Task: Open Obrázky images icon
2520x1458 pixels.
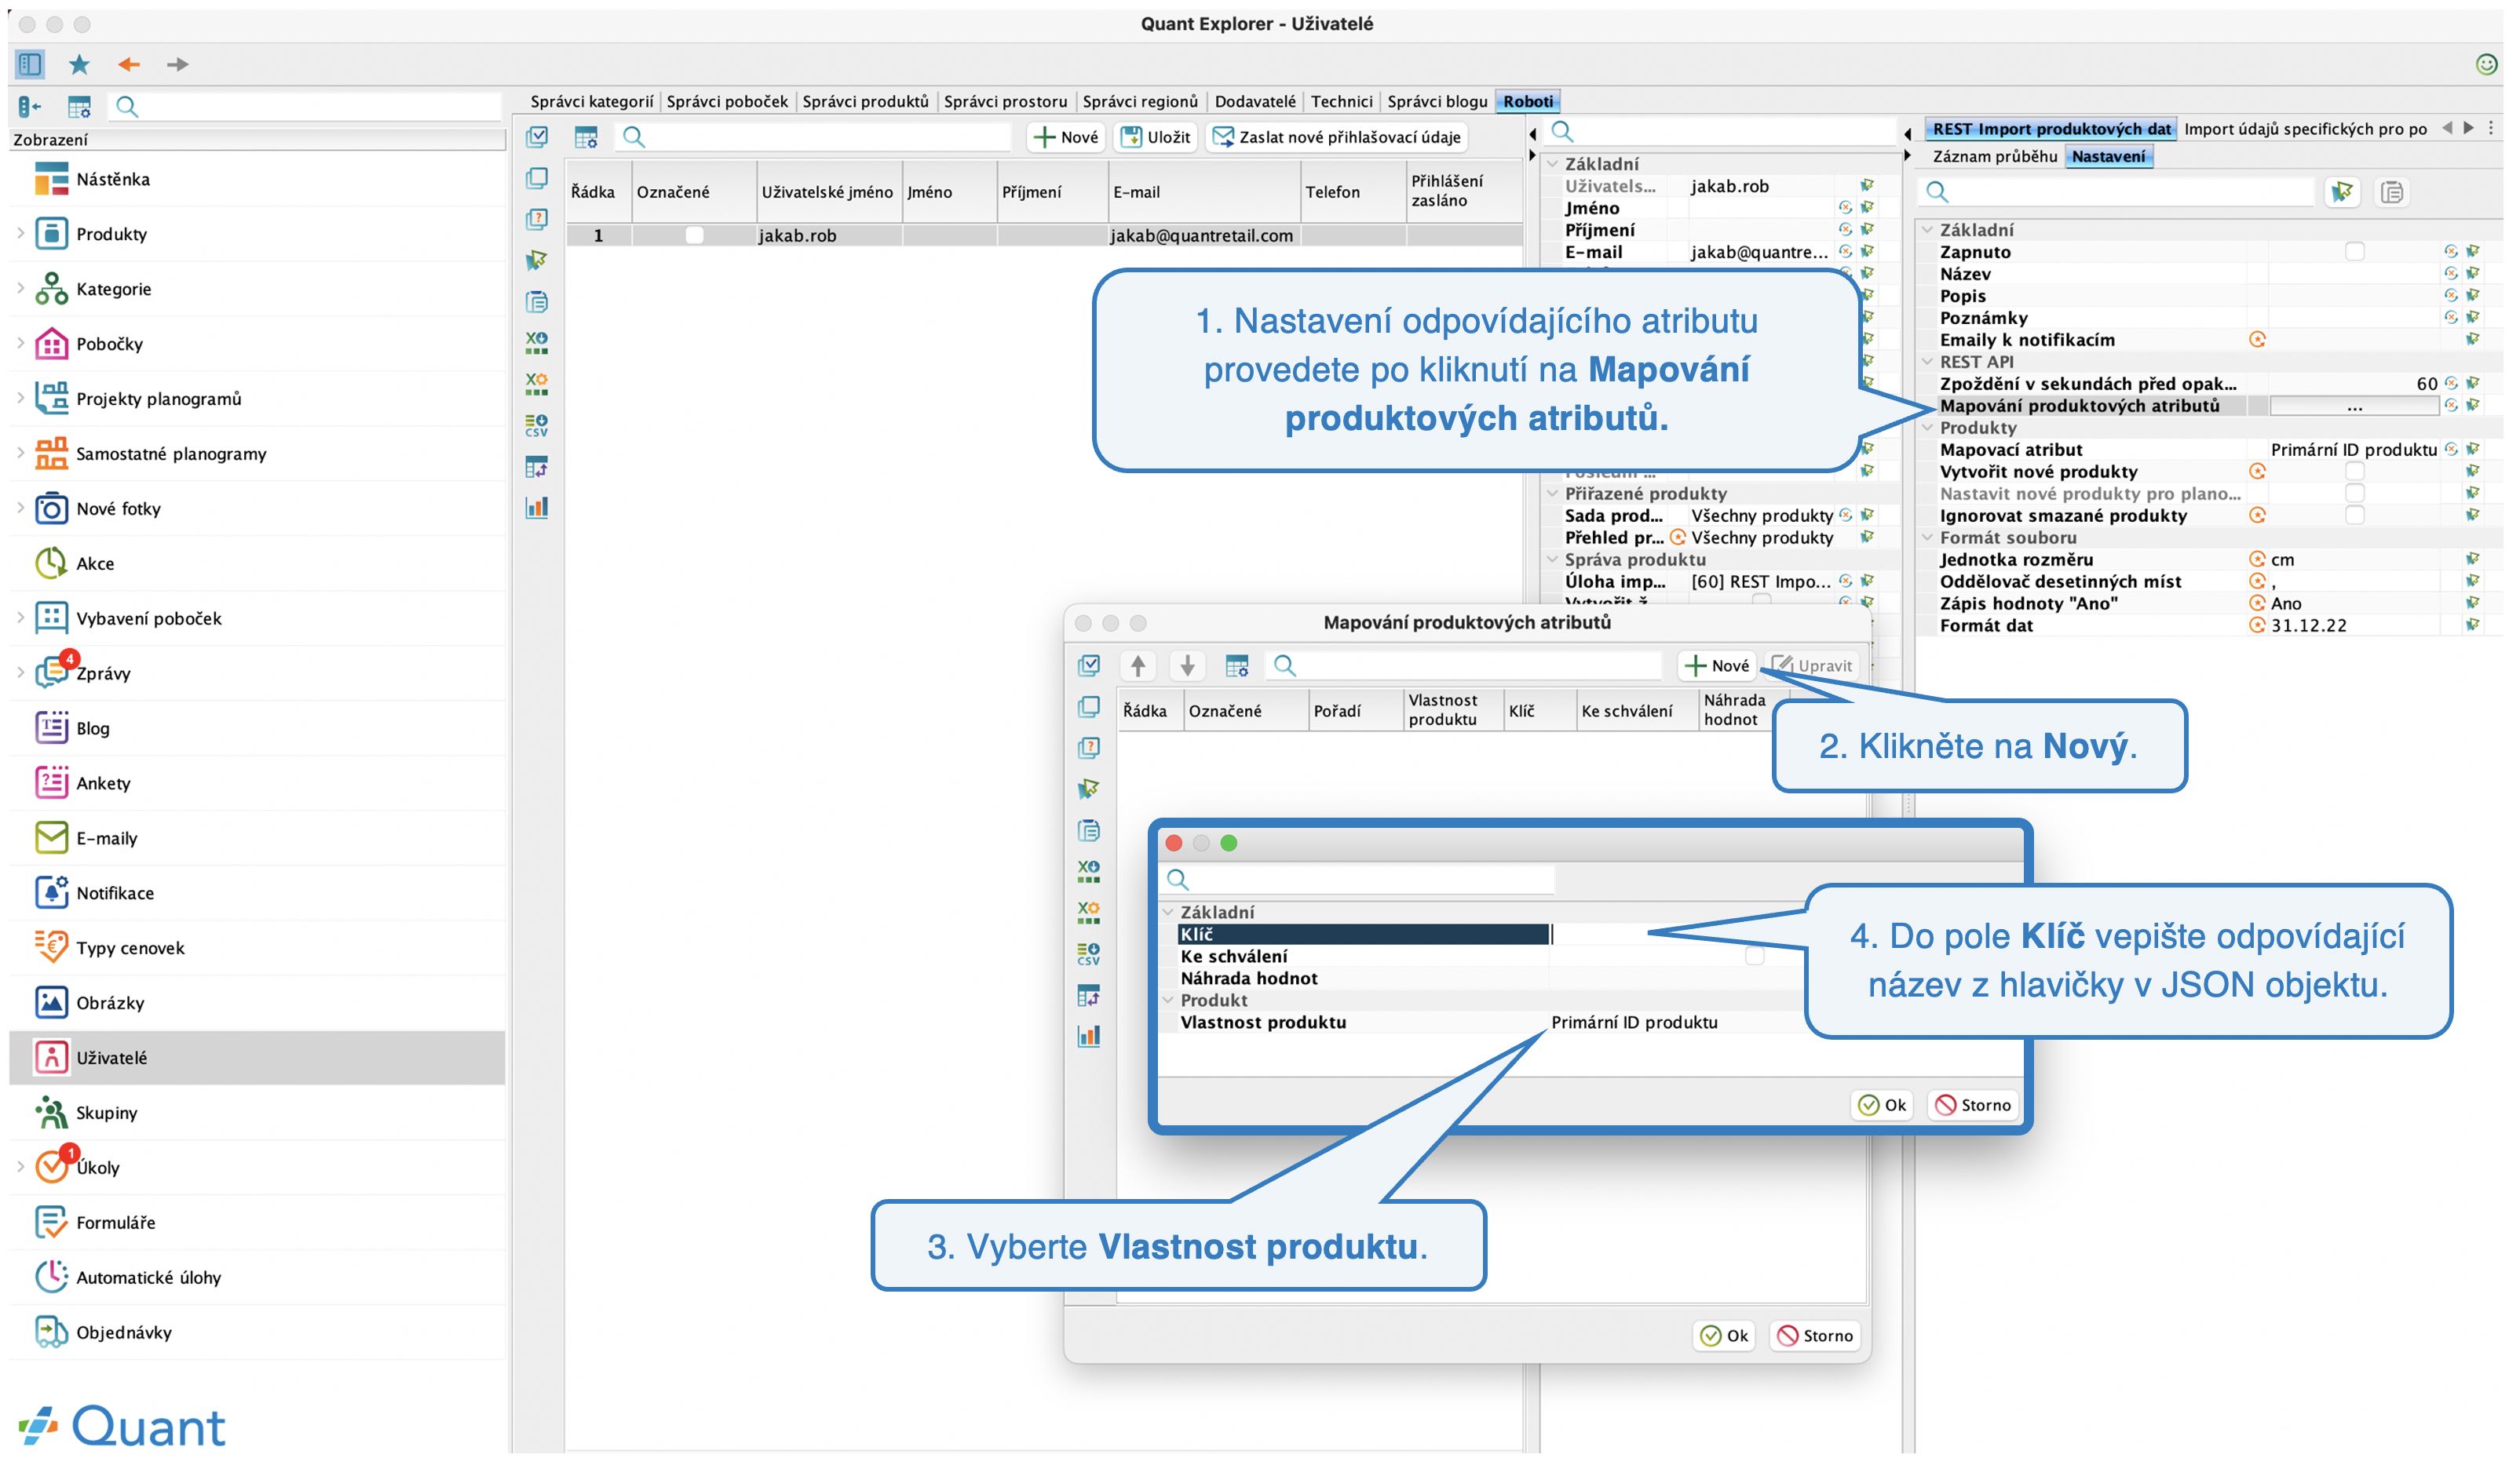Action: (51, 1004)
